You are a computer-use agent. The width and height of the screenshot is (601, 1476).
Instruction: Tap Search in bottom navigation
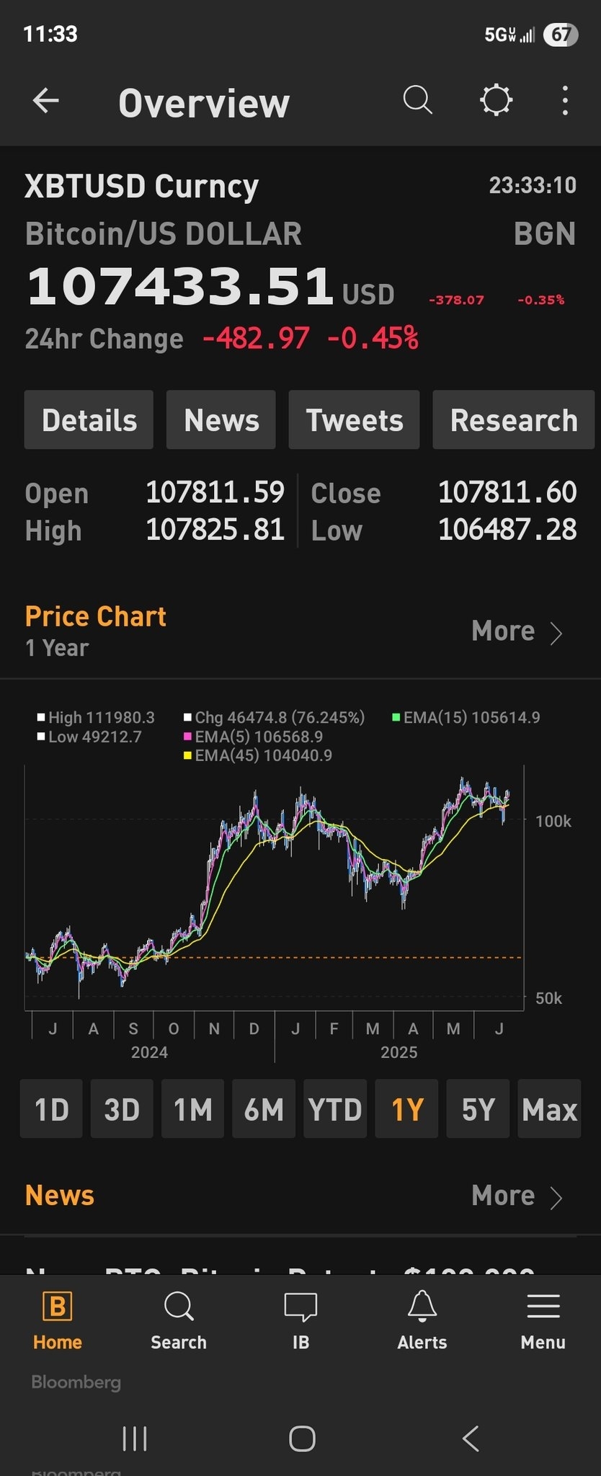click(x=179, y=1320)
